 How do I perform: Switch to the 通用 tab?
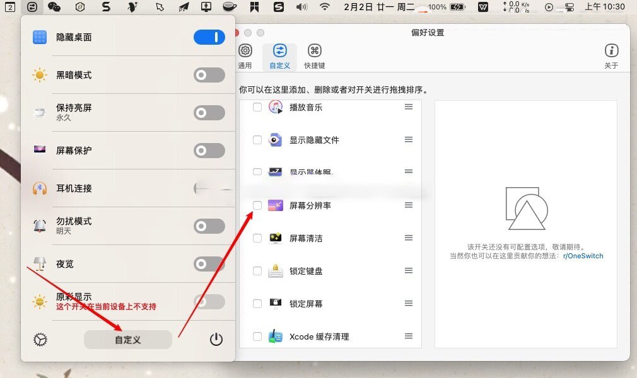[x=246, y=55]
